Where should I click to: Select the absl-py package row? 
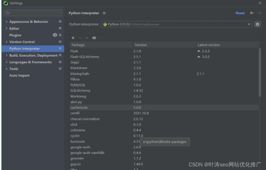[x=164, y=102]
